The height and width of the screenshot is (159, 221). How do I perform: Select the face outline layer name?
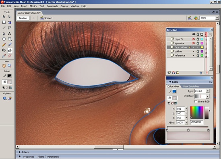tap(181, 47)
